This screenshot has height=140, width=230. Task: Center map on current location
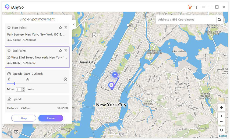[221, 107]
